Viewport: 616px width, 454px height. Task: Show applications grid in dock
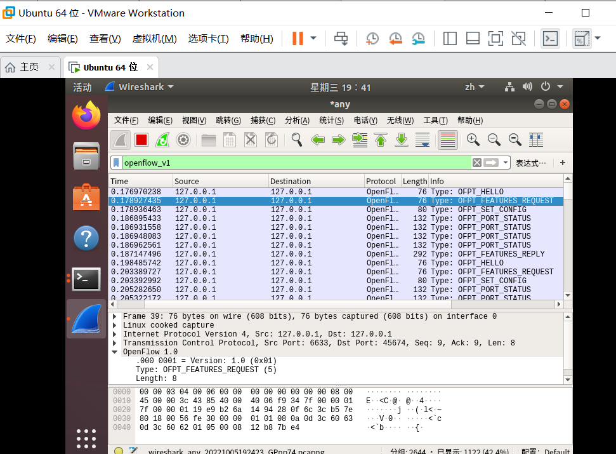point(86,438)
